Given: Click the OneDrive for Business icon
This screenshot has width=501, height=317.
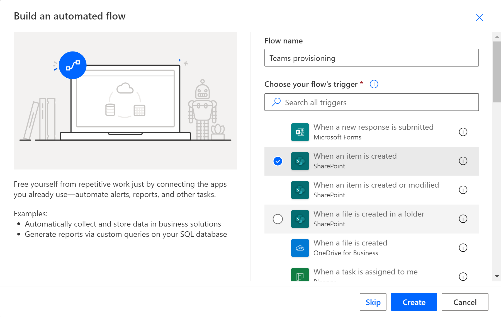Looking at the screenshot, I should 300,248.
